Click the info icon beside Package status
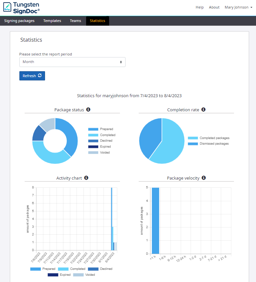The width and height of the screenshot is (256, 282). 88,110
